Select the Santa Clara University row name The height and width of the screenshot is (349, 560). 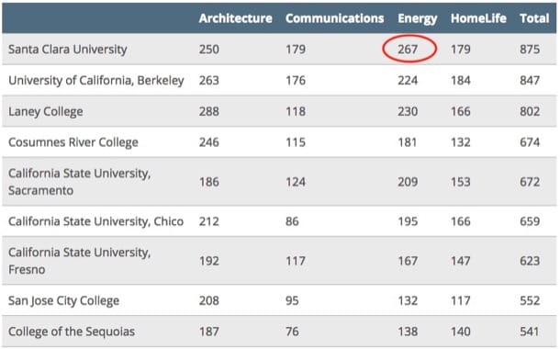coord(68,50)
